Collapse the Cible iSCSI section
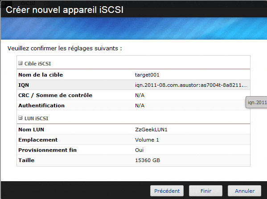Image resolution: width=267 pixels, height=199 pixels. (x=20, y=63)
